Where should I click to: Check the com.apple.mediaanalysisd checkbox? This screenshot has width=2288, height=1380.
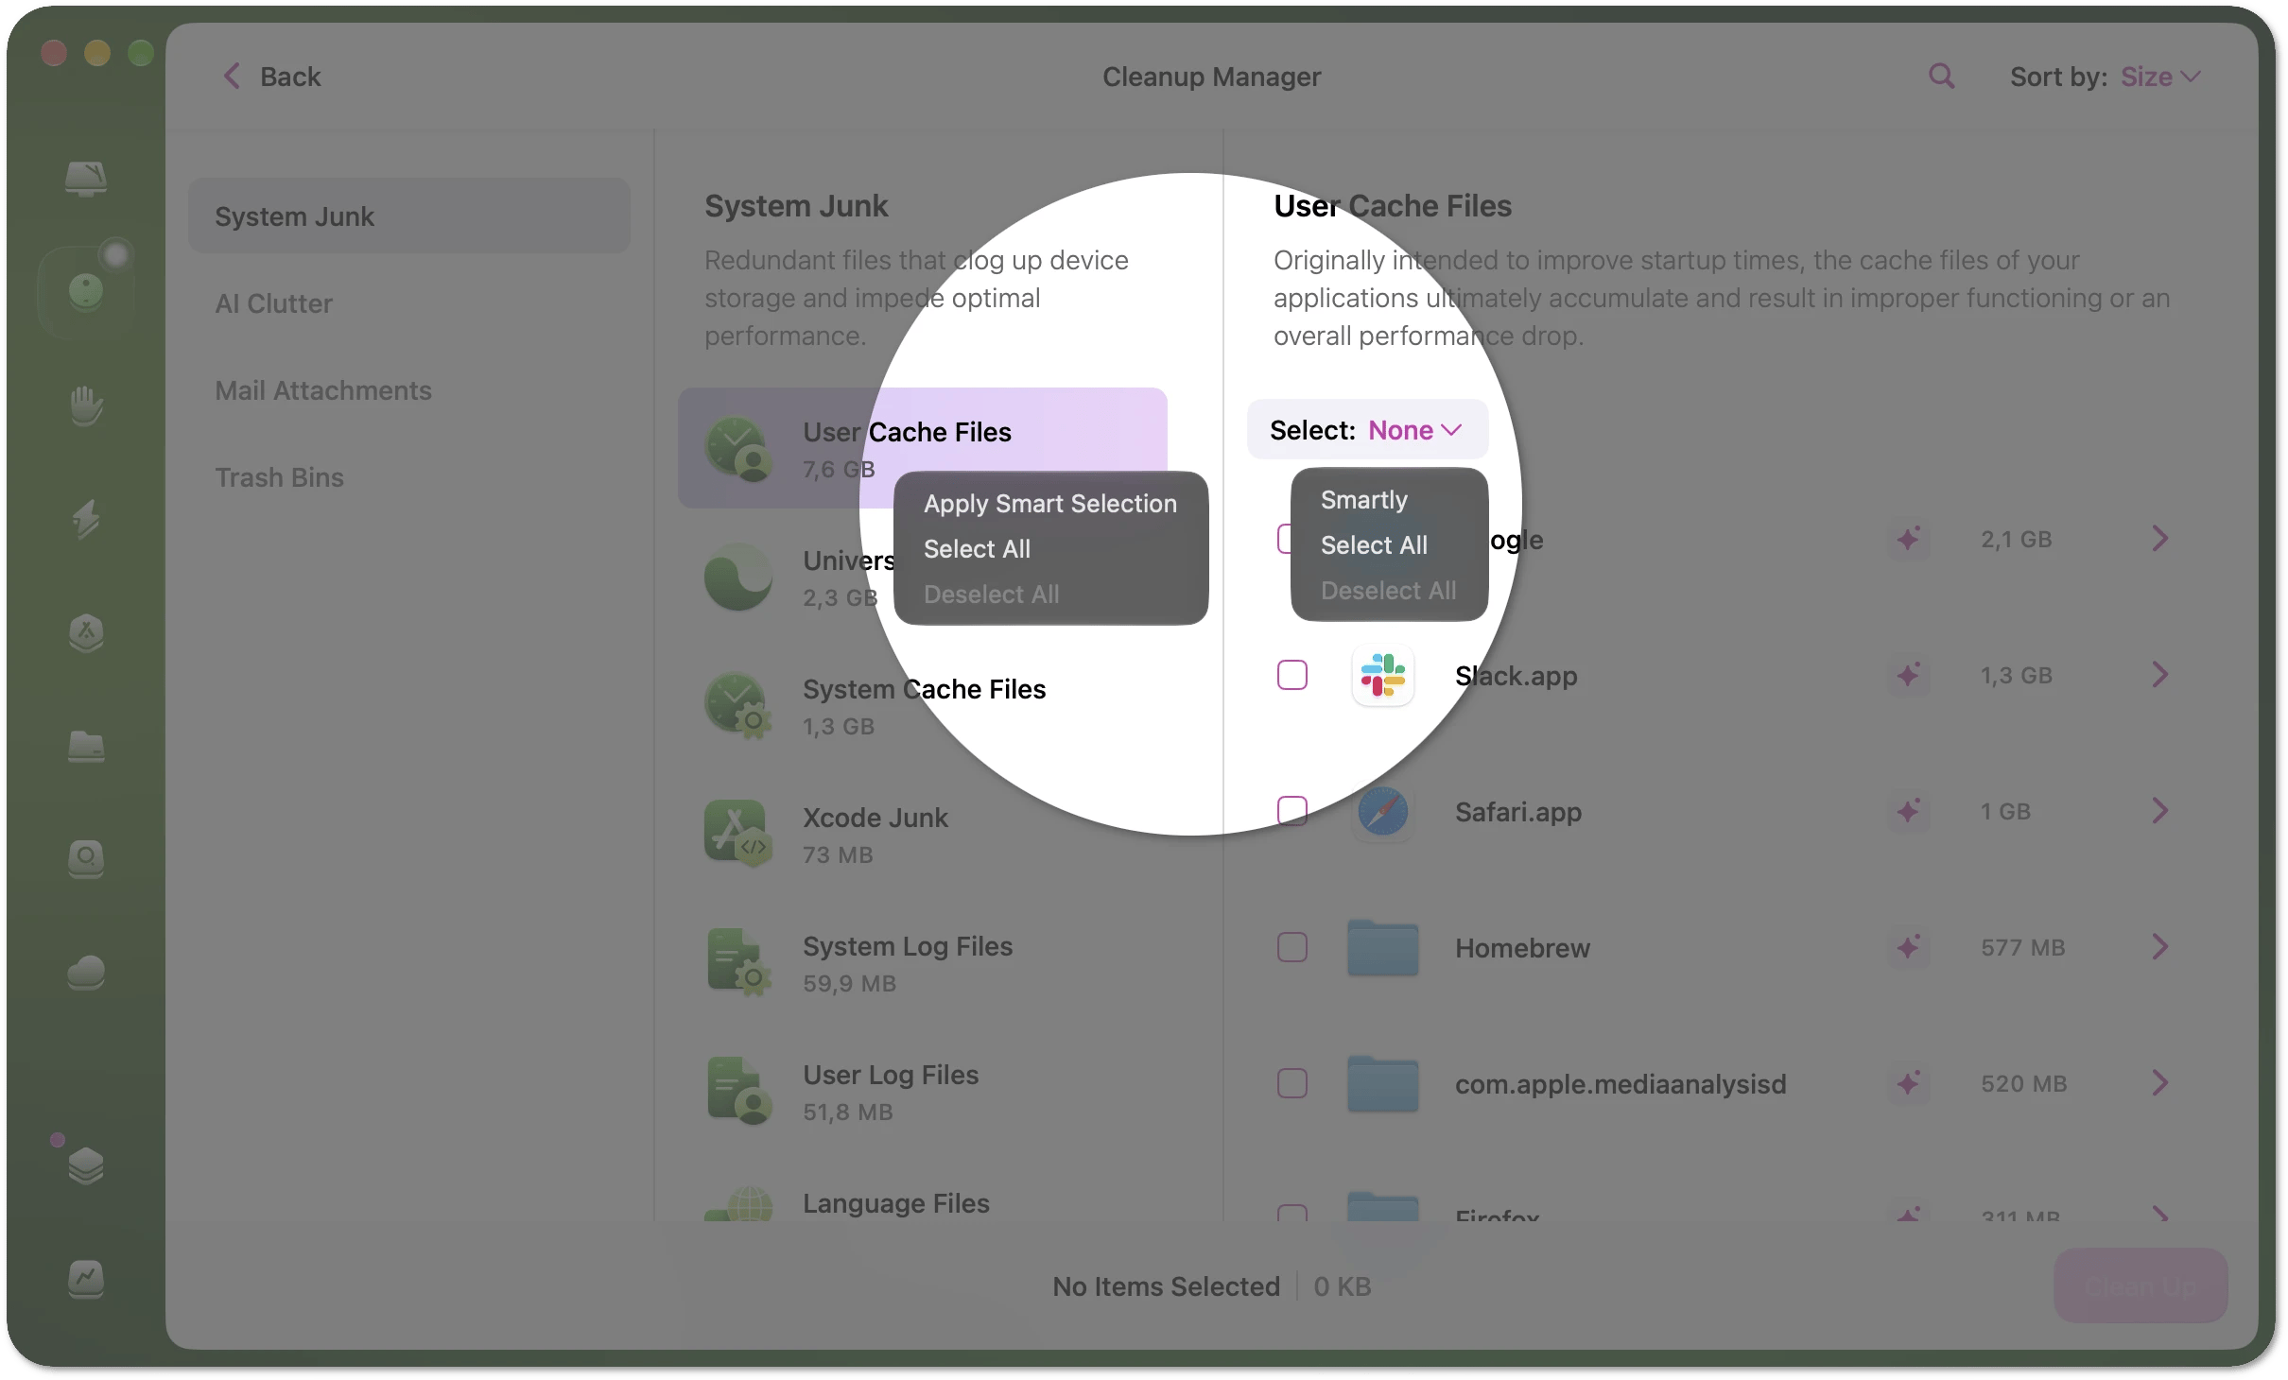pyautogui.click(x=1292, y=1083)
